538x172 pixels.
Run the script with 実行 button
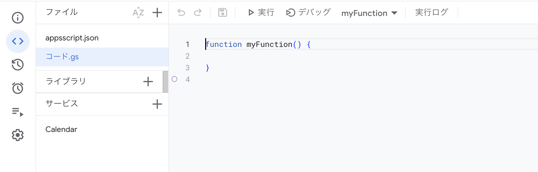point(261,13)
